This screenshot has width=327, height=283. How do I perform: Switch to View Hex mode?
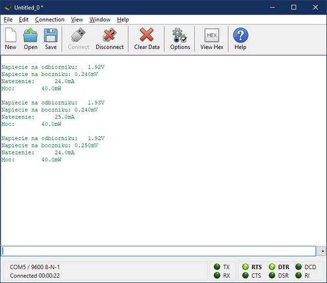click(x=212, y=39)
